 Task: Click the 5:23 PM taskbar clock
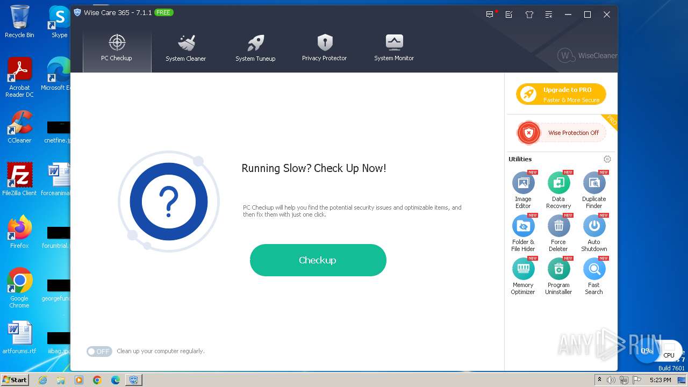[x=660, y=380]
